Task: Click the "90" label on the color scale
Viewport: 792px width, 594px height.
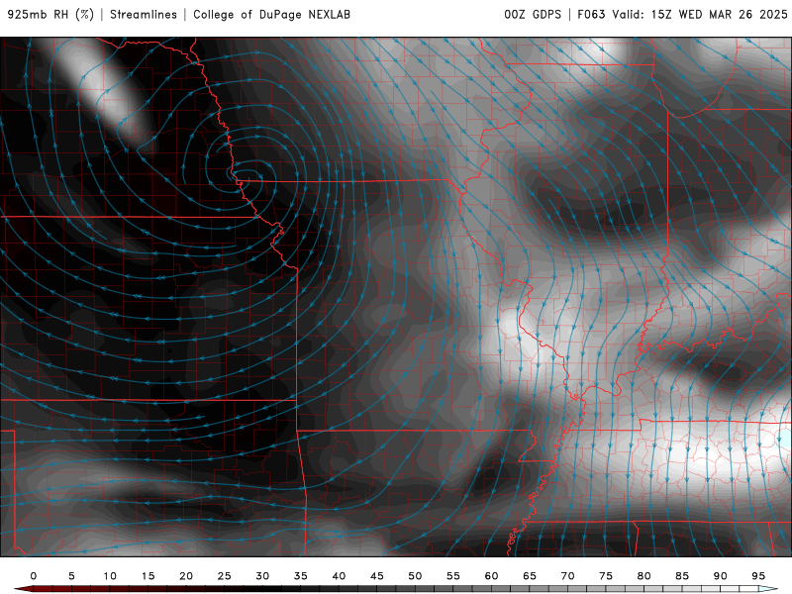Action: (721, 576)
